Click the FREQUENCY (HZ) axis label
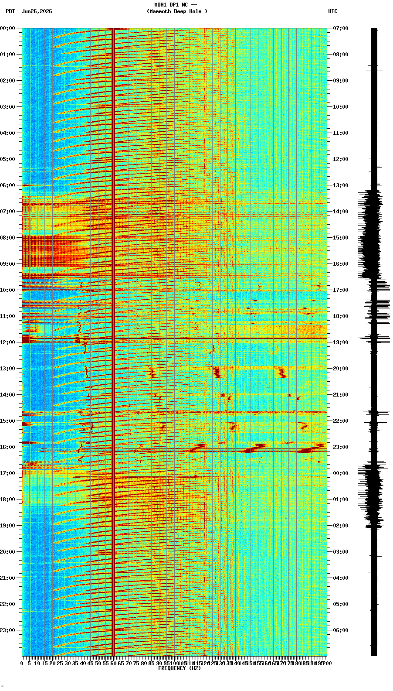Screen dimensions: 393x691 tap(179, 668)
